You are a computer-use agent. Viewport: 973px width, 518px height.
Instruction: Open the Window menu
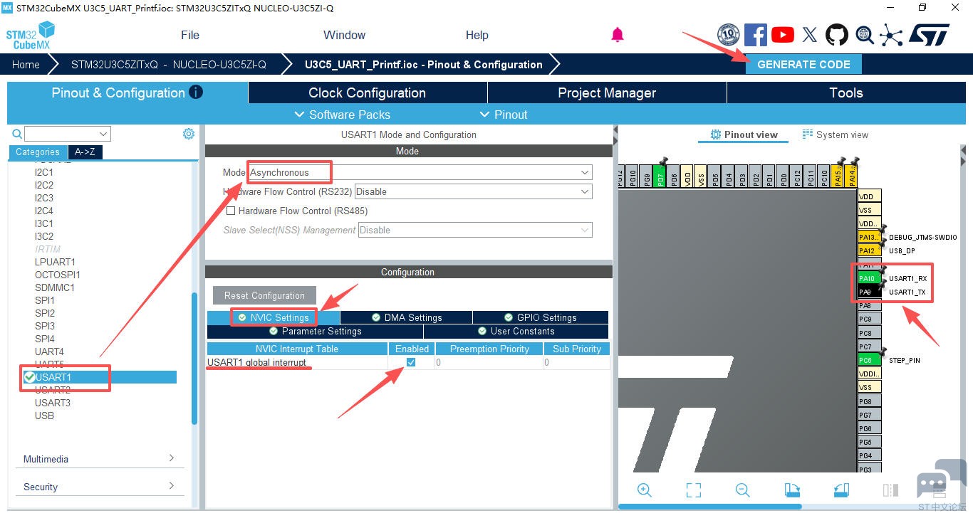(x=344, y=35)
